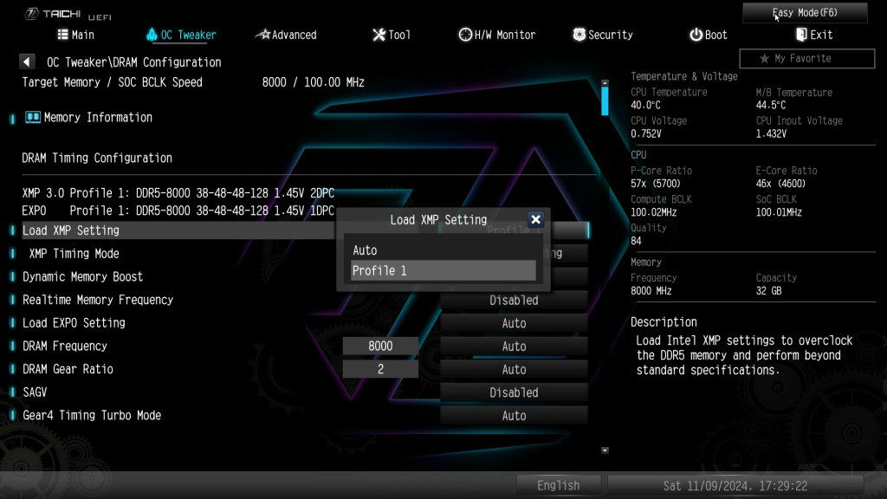
Task: Click the back arrow beside OC Tweaker breadcrumb
Action: click(x=27, y=62)
